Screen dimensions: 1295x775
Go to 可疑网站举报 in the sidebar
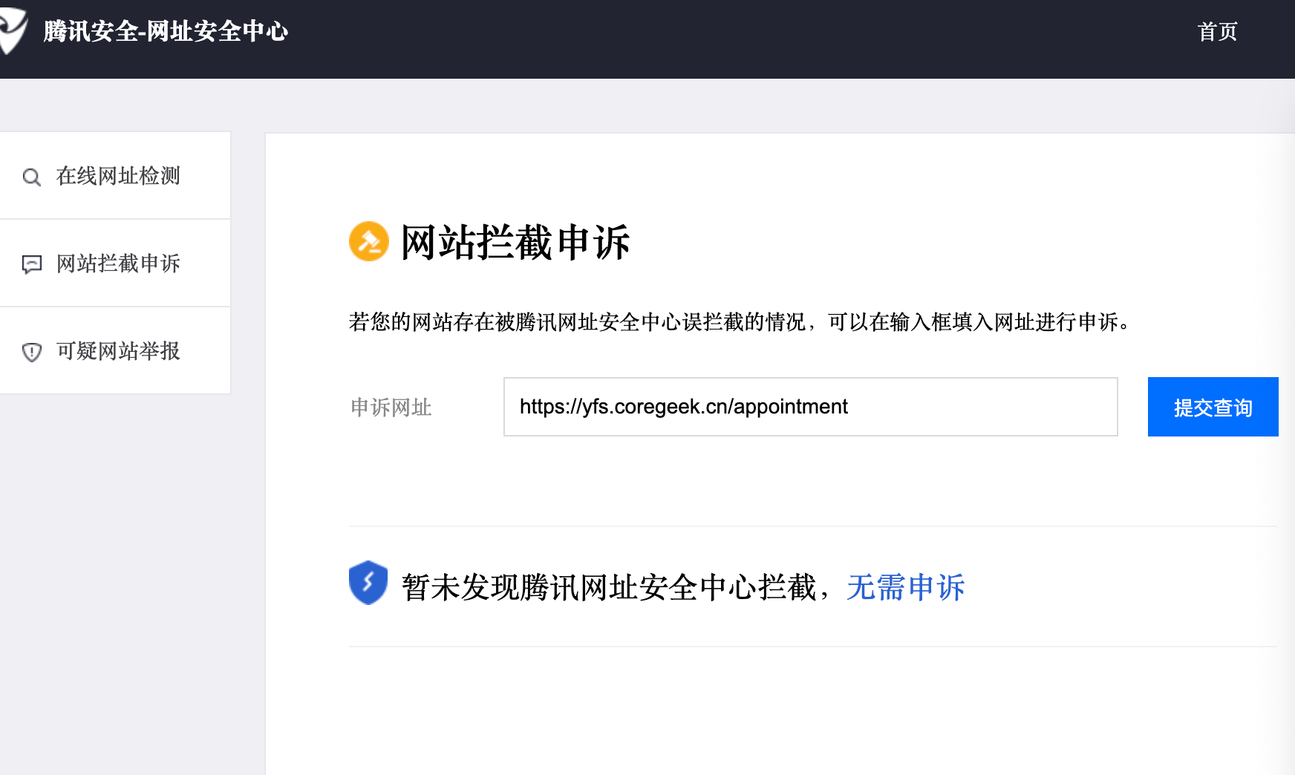(115, 351)
